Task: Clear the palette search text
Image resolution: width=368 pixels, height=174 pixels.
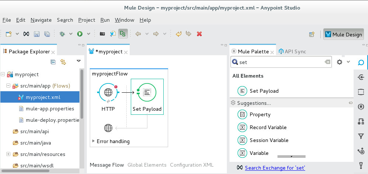Action: coord(327,62)
